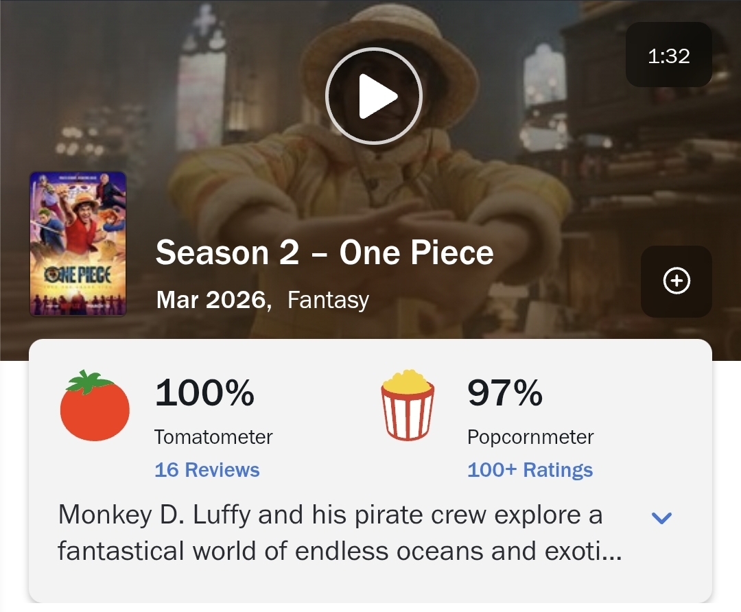Click the red tomato Tomatometer icon

[x=95, y=405]
